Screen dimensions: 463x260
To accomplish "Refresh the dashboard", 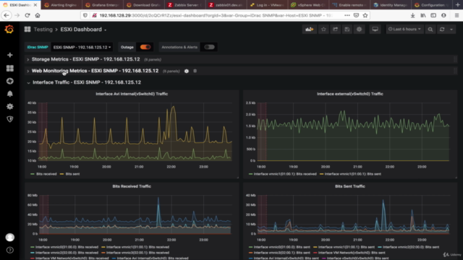I will pyautogui.click(x=442, y=29).
